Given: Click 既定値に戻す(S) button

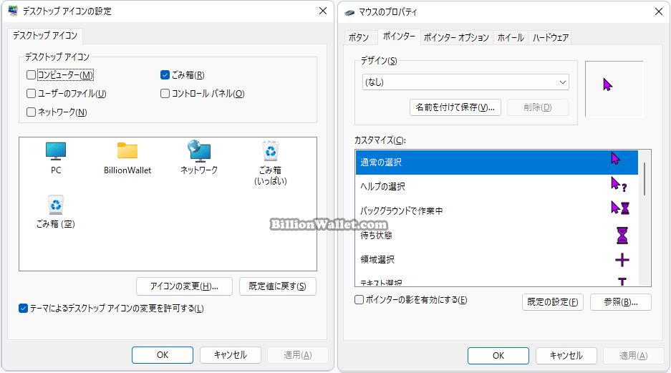Looking at the screenshot, I should tap(278, 286).
